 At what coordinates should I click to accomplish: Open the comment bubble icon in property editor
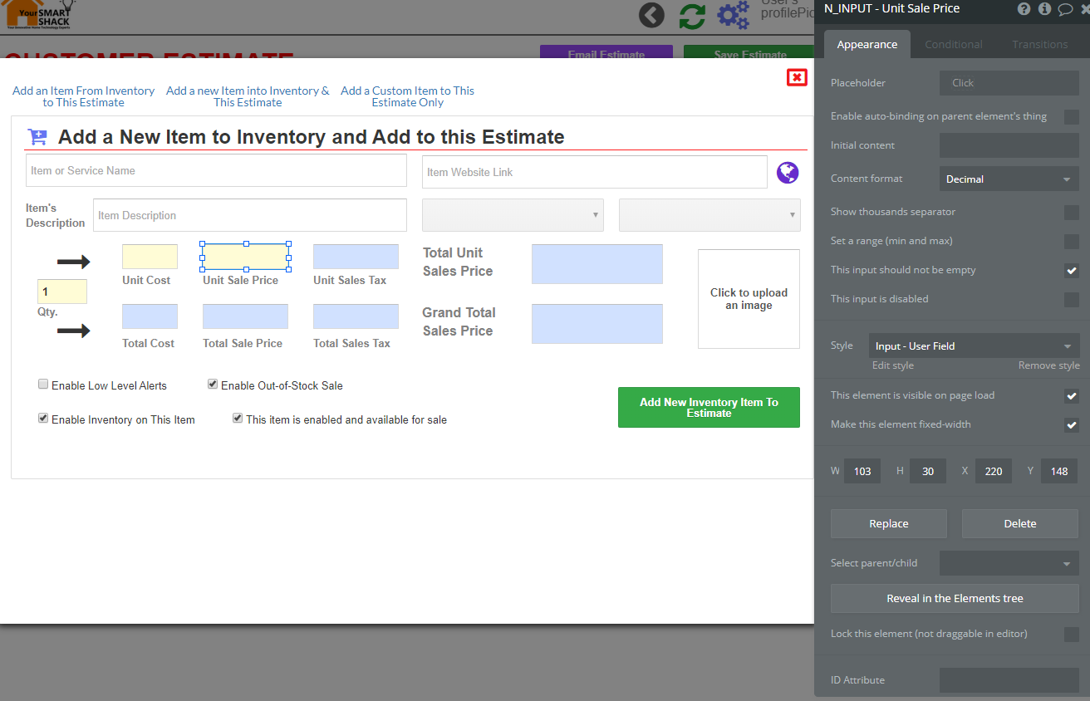(x=1065, y=9)
